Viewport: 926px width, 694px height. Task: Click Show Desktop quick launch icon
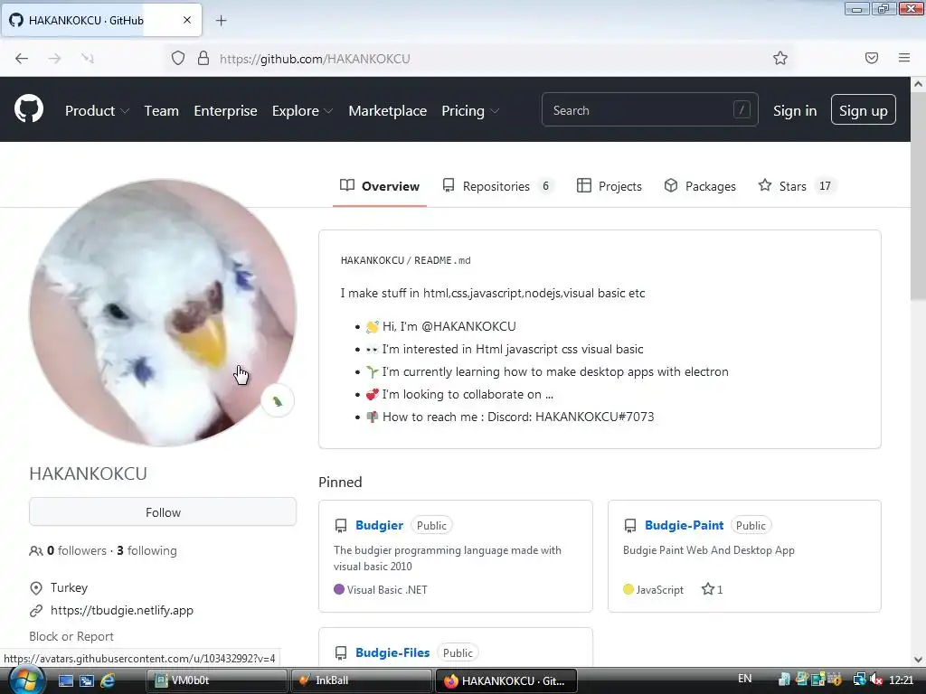click(65, 680)
